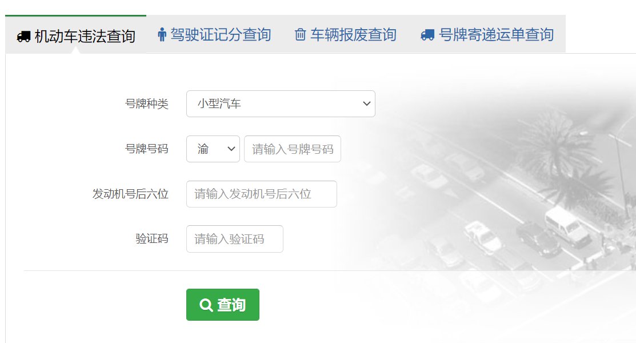Click the magnifier icon in the 查询 button

206,305
